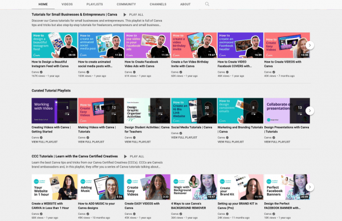The height and width of the screenshot is (221, 342).
Task: Open Create Easy Videos 3:33 thumbnail
Action: 147,187
